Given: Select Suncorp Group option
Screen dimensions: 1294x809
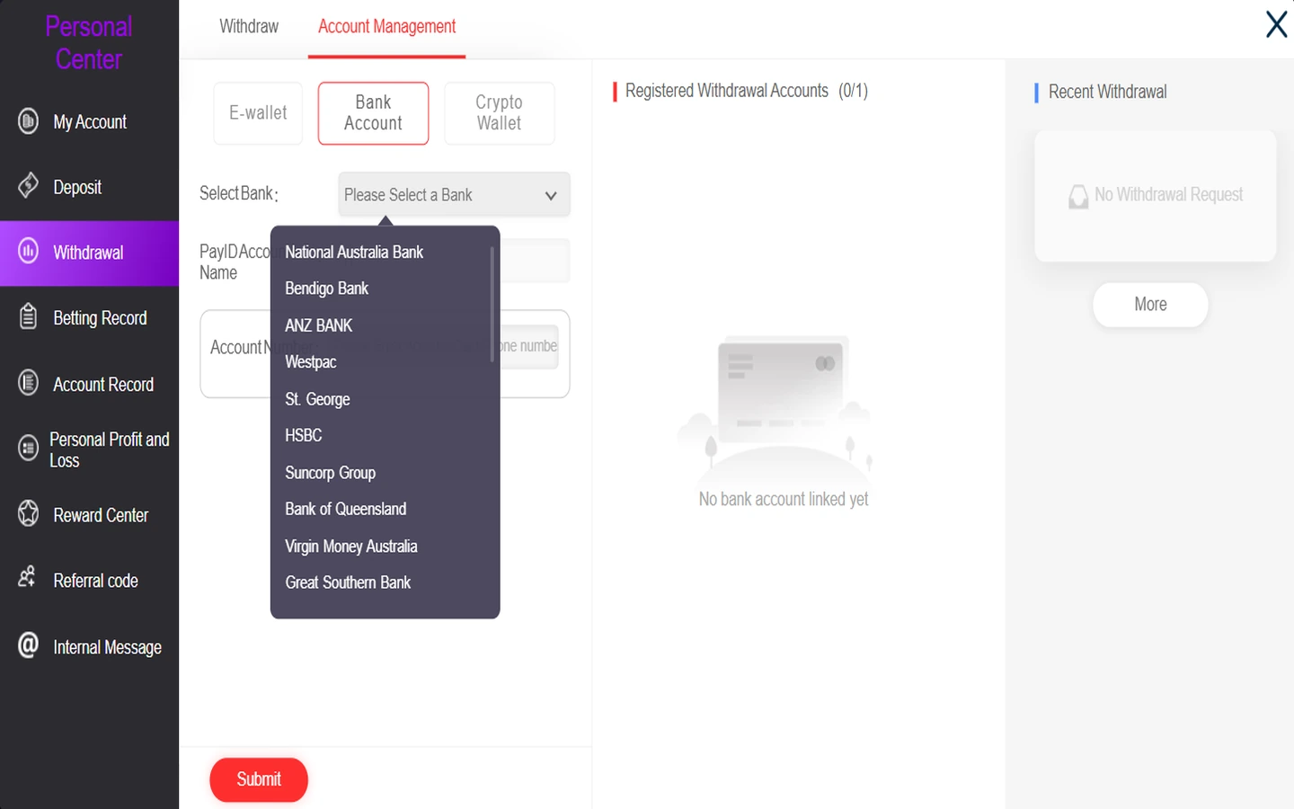Looking at the screenshot, I should click(330, 473).
